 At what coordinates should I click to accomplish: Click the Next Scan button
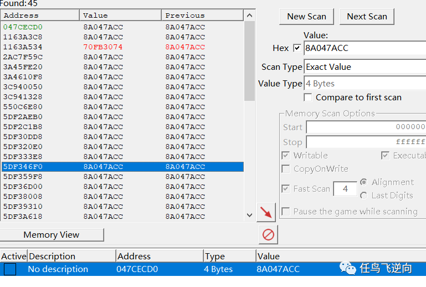(x=367, y=17)
